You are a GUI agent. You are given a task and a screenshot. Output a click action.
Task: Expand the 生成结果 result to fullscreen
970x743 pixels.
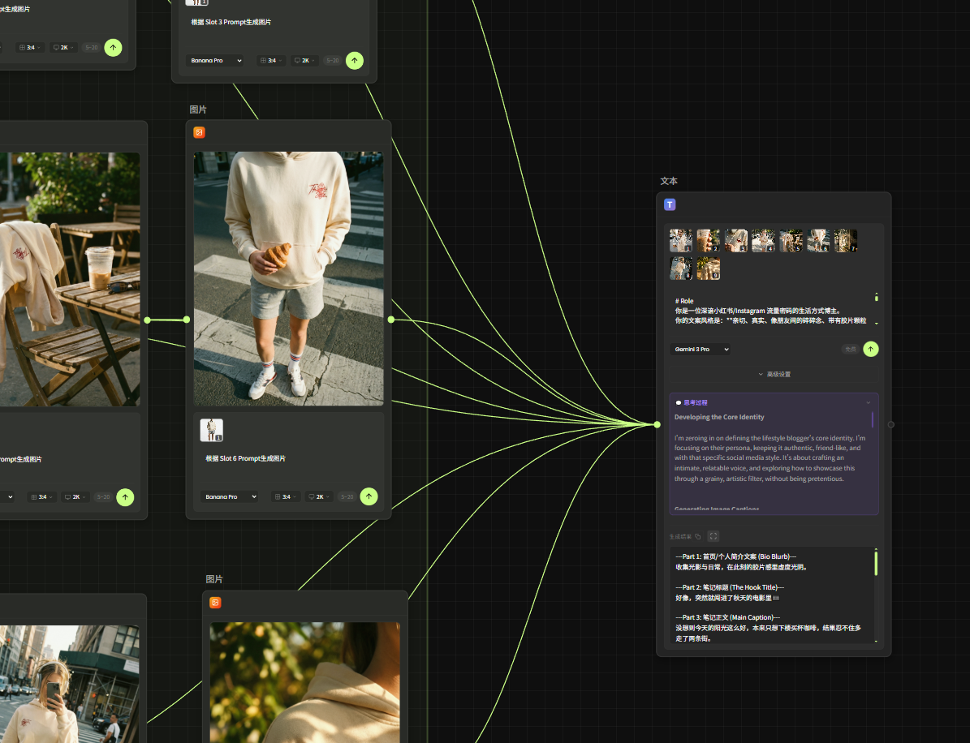click(x=713, y=536)
